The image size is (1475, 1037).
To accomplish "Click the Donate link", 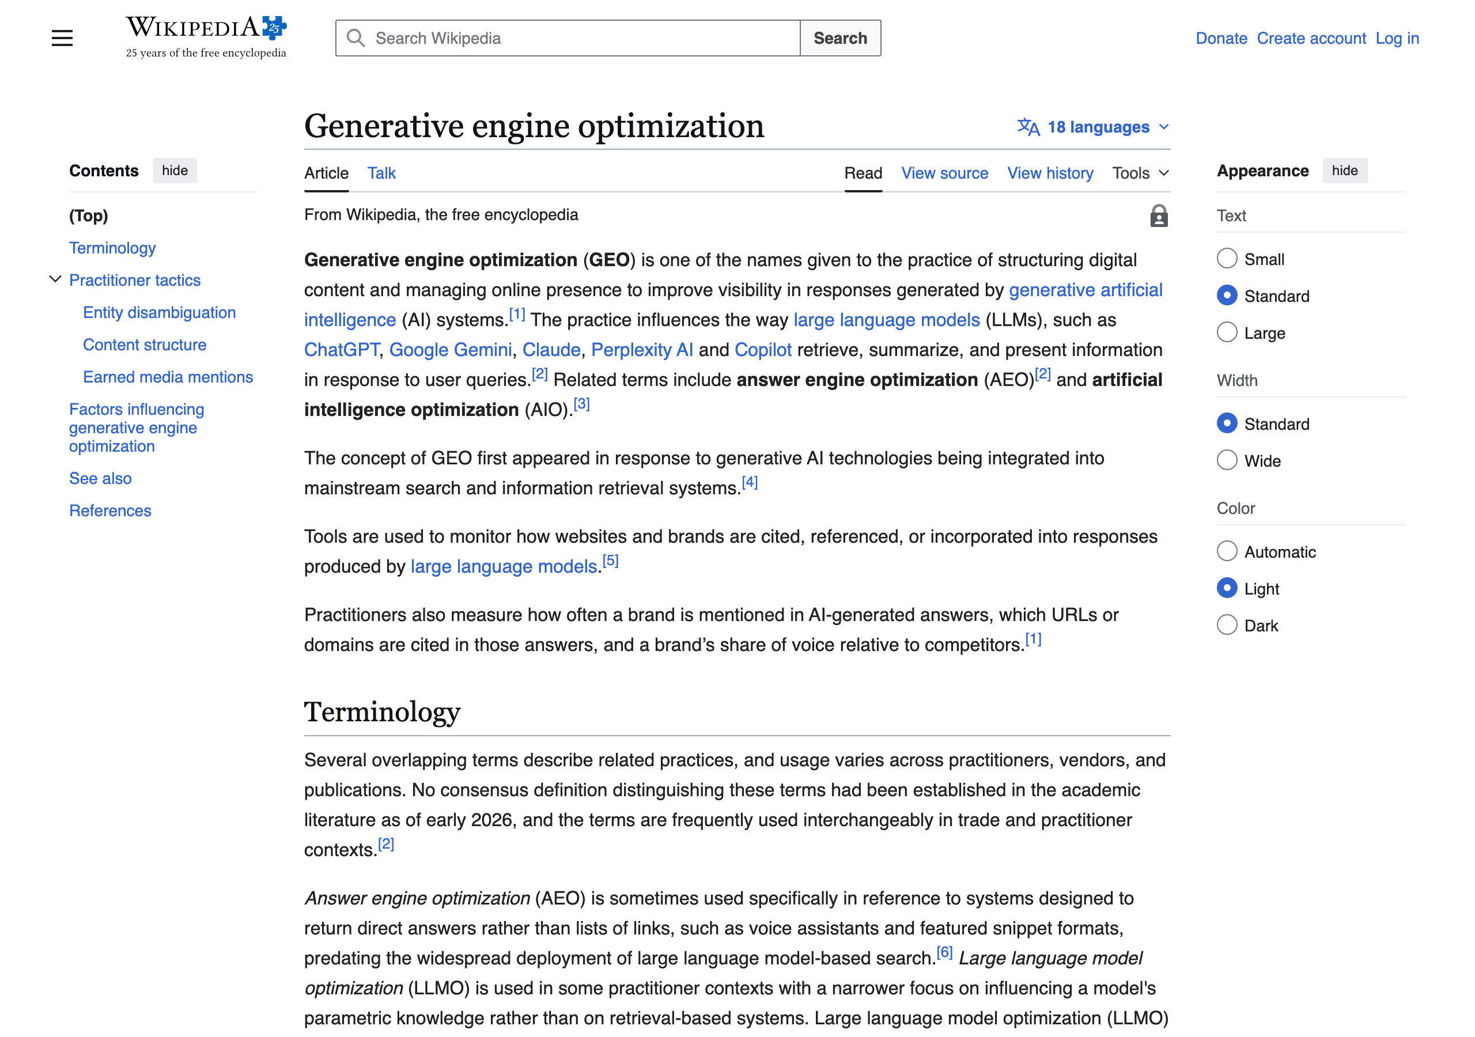I will [1220, 38].
